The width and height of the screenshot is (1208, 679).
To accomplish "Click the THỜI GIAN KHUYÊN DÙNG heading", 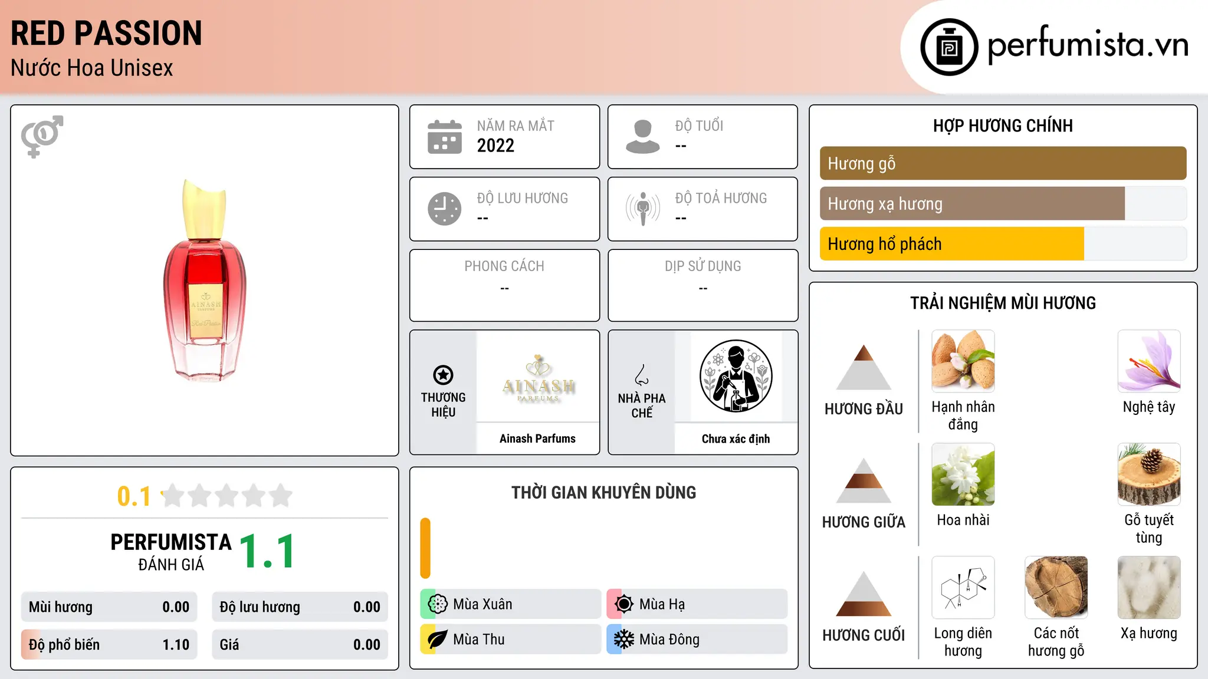I will (x=603, y=492).
